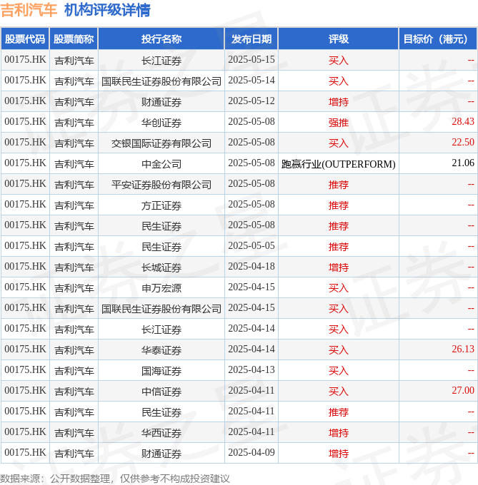
Task: Click 推荐 rating in 方正证券 row
Action: pyautogui.click(x=338, y=205)
